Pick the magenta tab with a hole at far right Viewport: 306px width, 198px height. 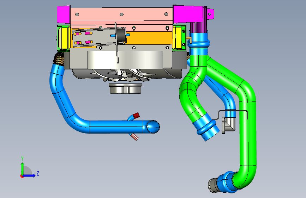pyautogui.click(x=211, y=14)
